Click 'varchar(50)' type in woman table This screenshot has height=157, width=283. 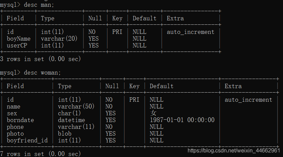tap(76, 106)
